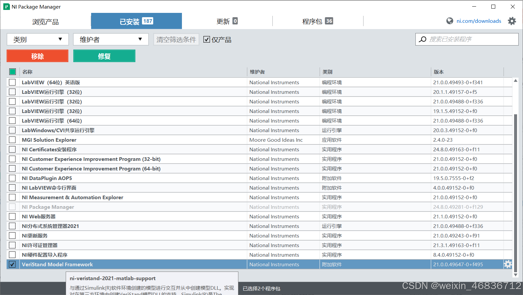Click version 19.1.5.49152-0+f0 cell
The image size is (523, 295).
click(x=455, y=111)
